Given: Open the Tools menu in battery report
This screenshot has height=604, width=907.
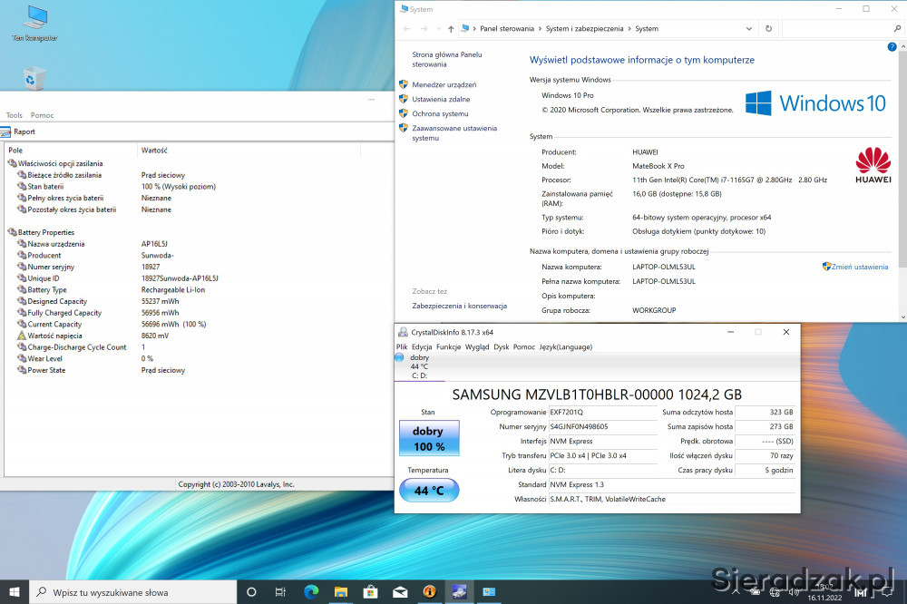Looking at the screenshot, I should coord(15,115).
